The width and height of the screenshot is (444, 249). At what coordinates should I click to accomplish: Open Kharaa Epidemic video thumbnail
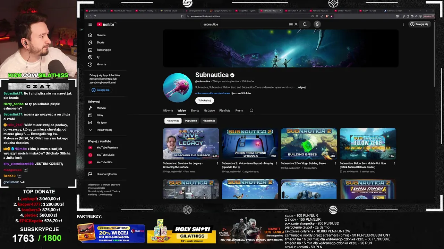[x=368, y=189]
